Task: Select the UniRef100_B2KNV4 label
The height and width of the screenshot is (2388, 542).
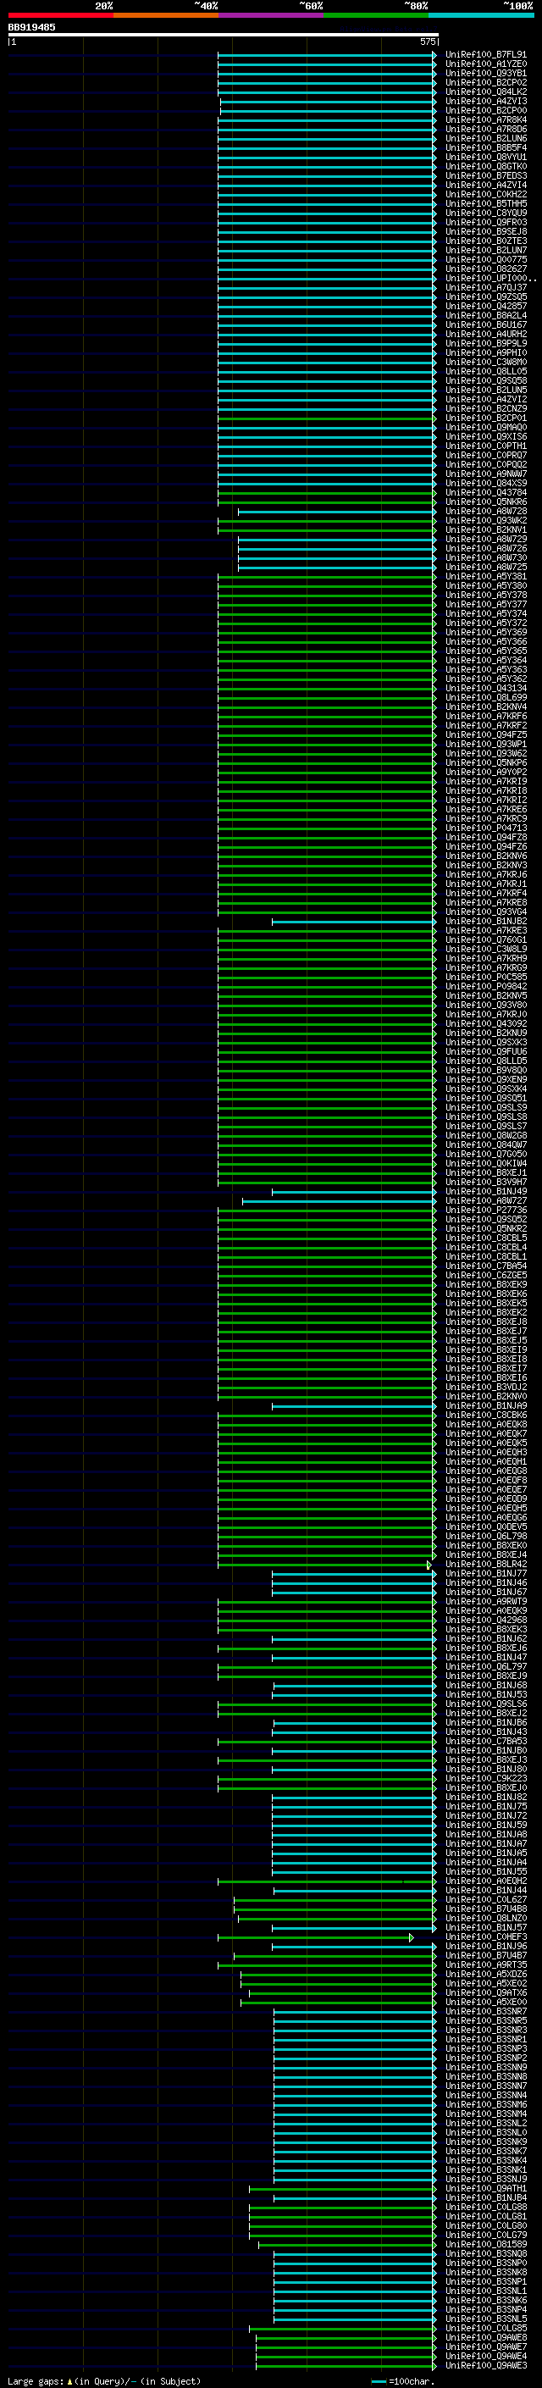Action: 485,707
